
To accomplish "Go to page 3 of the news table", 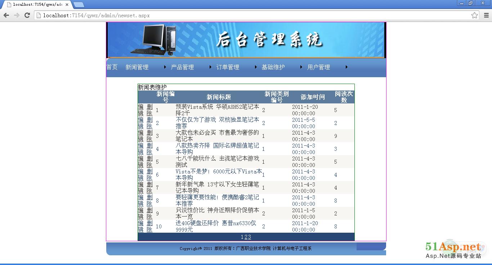I will 250,237.
